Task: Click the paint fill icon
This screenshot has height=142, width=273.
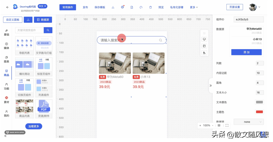Action: (x=204, y=53)
